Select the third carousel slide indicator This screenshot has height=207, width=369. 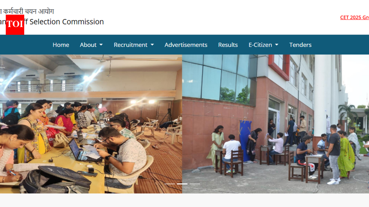pos(195,184)
